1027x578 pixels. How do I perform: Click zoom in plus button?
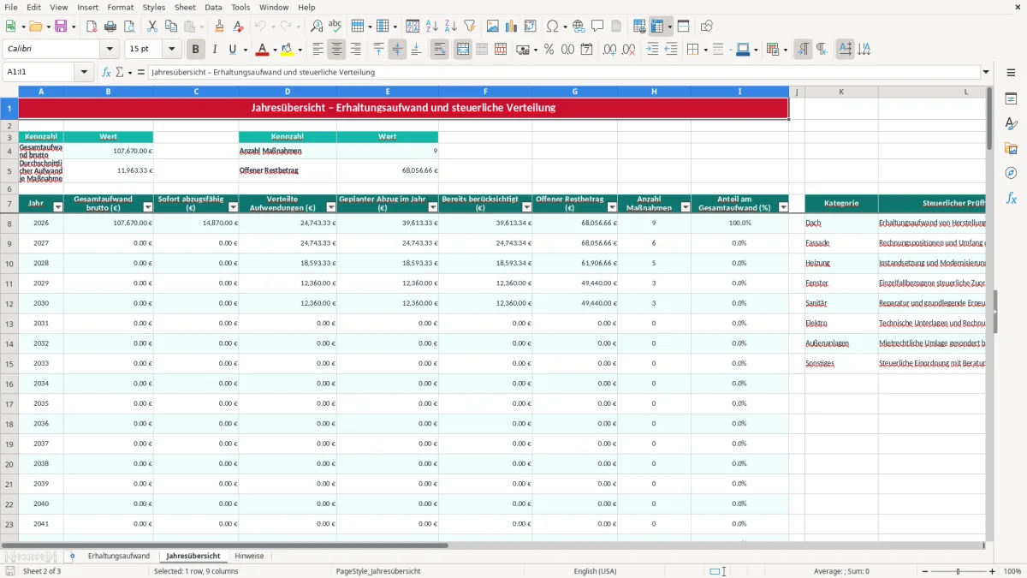(992, 571)
